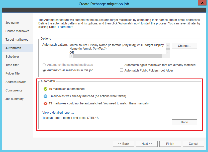This screenshot has width=208, height=152.
Task: Click '0 mailboxes was already matched' text
Action: (88, 96)
